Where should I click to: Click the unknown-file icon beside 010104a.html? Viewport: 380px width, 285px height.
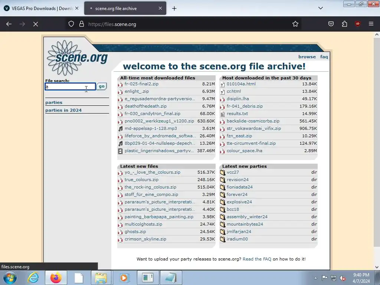(x=222, y=85)
